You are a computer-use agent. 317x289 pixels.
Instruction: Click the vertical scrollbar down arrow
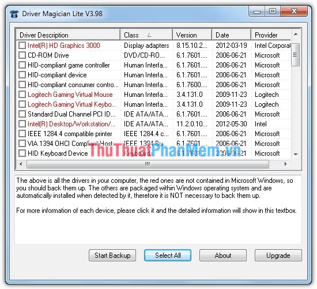[x=296, y=155]
